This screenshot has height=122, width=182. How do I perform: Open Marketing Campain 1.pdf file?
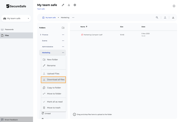click(93, 35)
